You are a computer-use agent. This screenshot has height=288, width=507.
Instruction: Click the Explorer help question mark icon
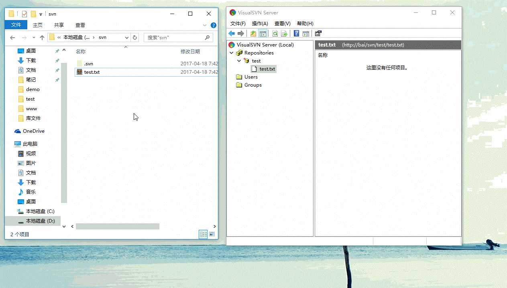point(214,25)
